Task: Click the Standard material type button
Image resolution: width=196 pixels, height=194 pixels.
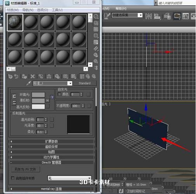Action: [85, 83]
